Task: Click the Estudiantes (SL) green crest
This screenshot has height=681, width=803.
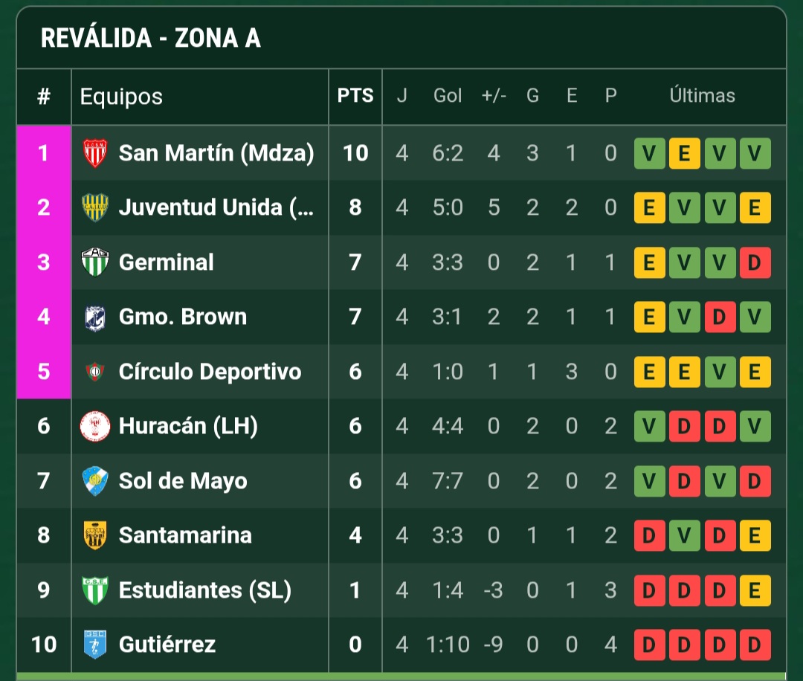Action: pyautogui.click(x=94, y=590)
